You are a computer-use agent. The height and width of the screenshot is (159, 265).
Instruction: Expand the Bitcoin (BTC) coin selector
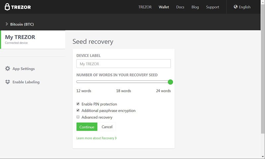point(20,24)
